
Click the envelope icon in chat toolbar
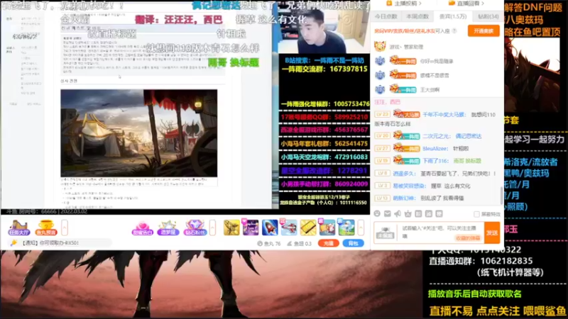(387, 214)
